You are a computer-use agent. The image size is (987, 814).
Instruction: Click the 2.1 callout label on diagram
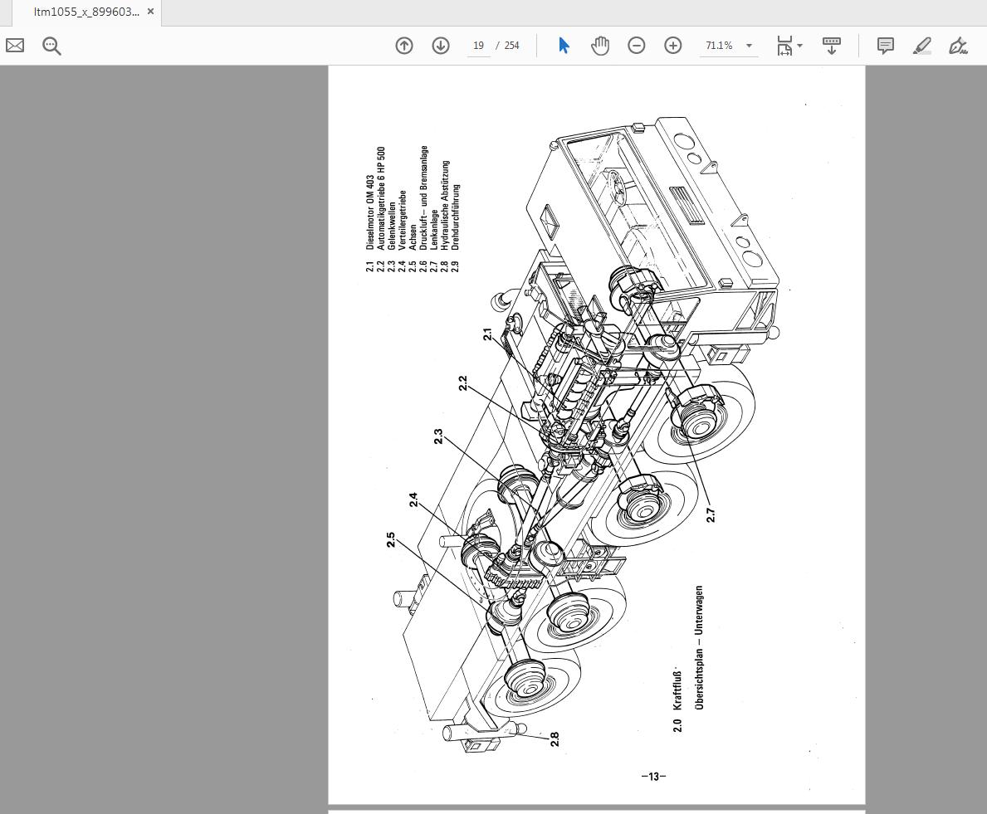point(487,334)
